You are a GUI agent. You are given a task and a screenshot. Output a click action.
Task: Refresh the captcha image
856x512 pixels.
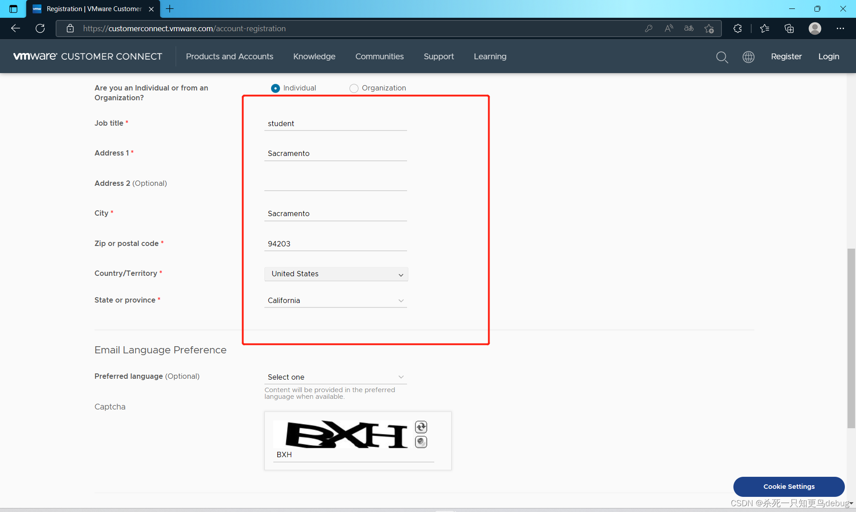coord(421,427)
